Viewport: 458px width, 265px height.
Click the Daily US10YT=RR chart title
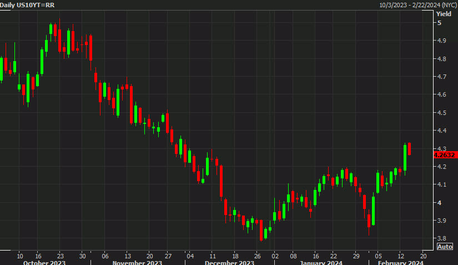click(x=27, y=5)
